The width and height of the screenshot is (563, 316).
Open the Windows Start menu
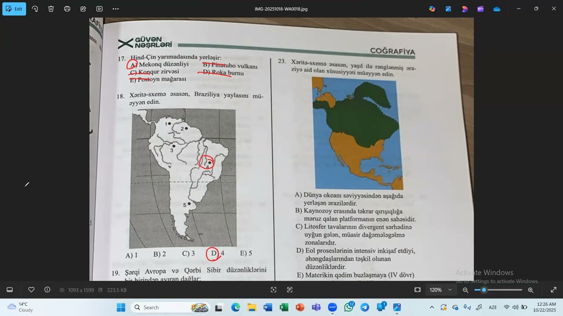click(x=121, y=307)
